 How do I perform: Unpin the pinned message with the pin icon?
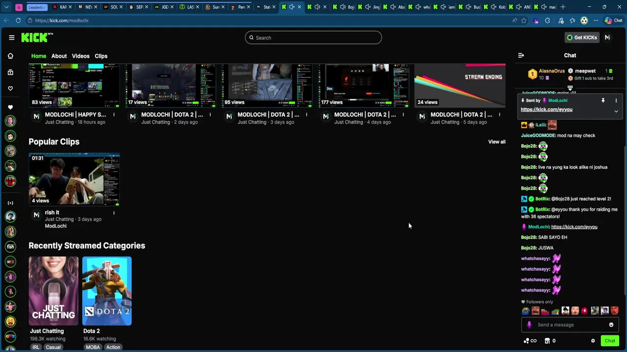(603, 100)
